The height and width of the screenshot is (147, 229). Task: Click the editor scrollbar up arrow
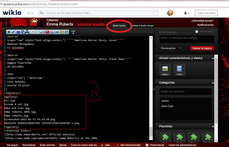[151, 38]
